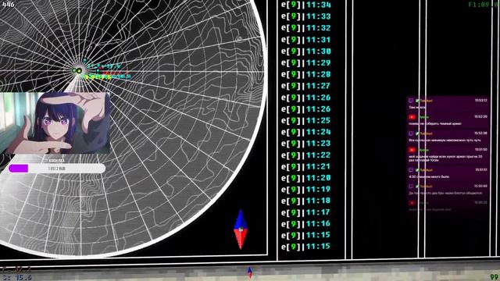Open the anime girl image overlay
This screenshot has width=500, height=281.
55,123
